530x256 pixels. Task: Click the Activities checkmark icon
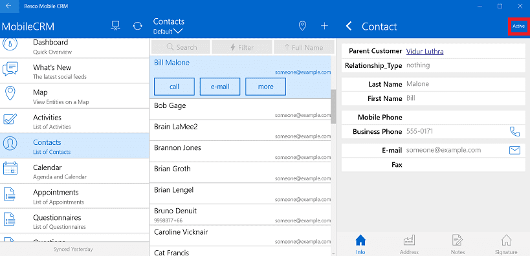pos(10,119)
